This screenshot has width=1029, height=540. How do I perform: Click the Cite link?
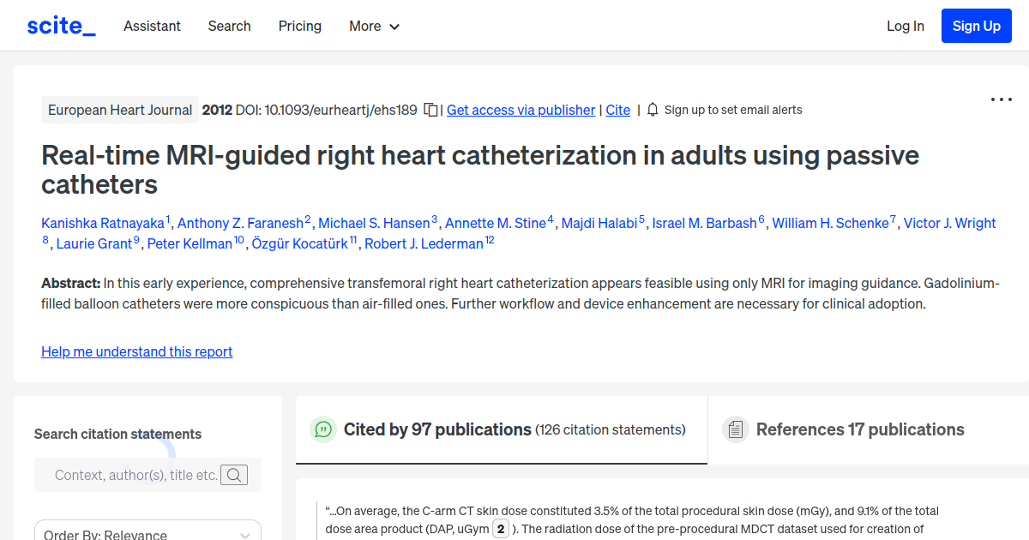click(617, 110)
